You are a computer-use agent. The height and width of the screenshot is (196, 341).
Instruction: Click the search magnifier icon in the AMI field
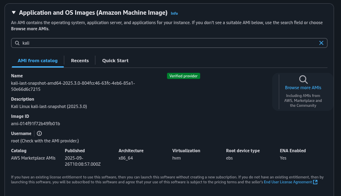17,43
